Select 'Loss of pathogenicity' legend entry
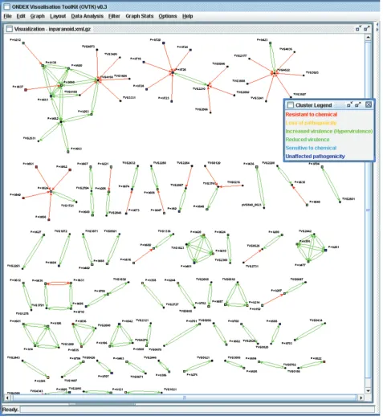The width and height of the screenshot is (383, 420). [x=311, y=123]
